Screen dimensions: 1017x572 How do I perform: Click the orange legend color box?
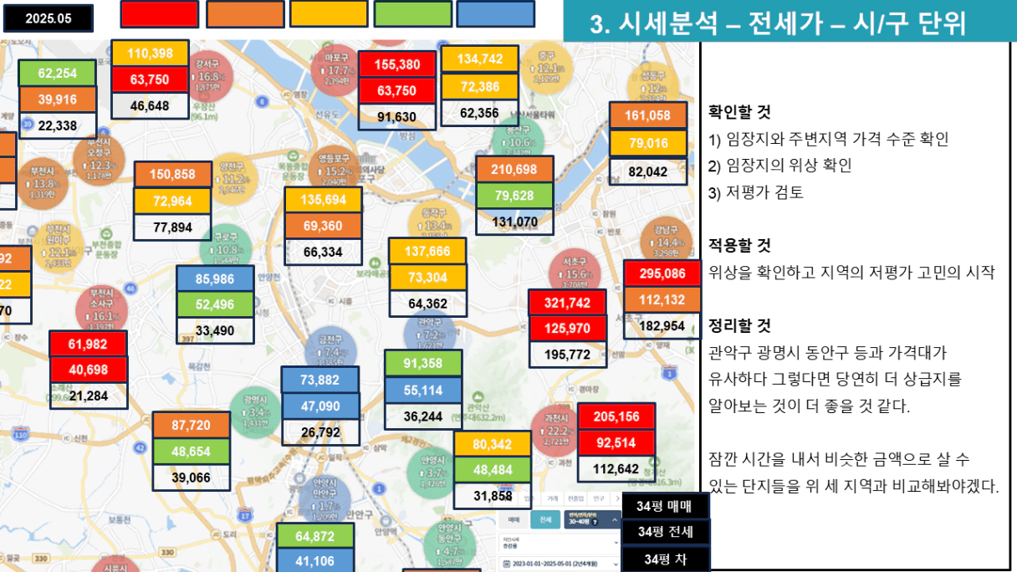[x=244, y=14]
